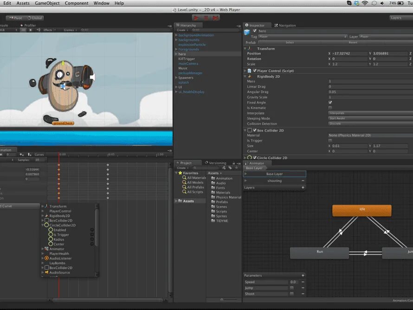Click the search by label tag icon

(230, 168)
